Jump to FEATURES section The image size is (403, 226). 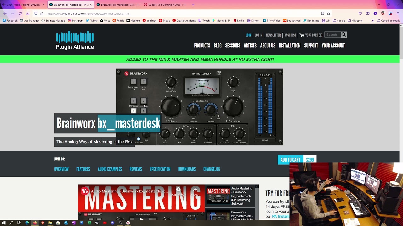(x=83, y=169)
